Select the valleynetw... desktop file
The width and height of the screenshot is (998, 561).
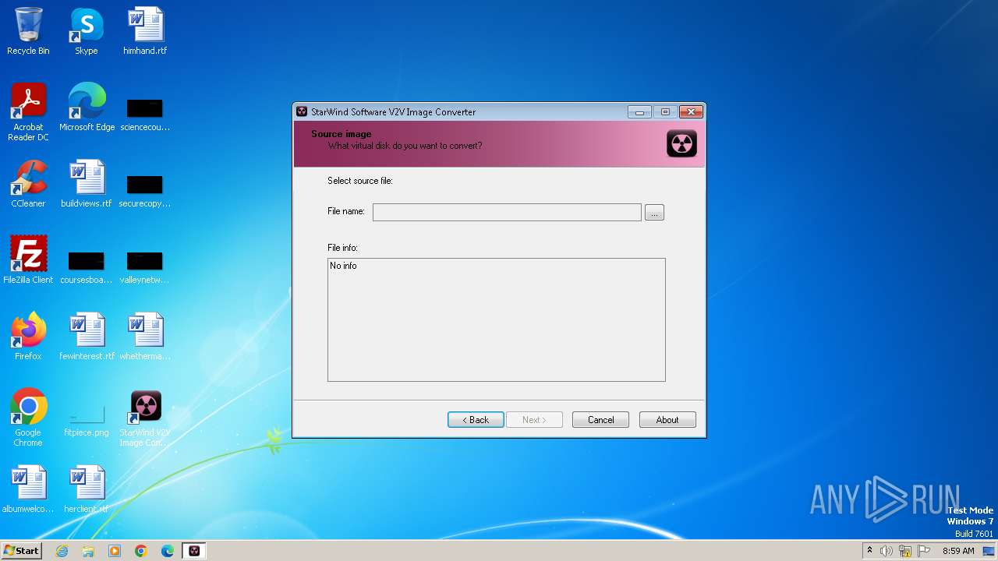[x=145, y=266]
